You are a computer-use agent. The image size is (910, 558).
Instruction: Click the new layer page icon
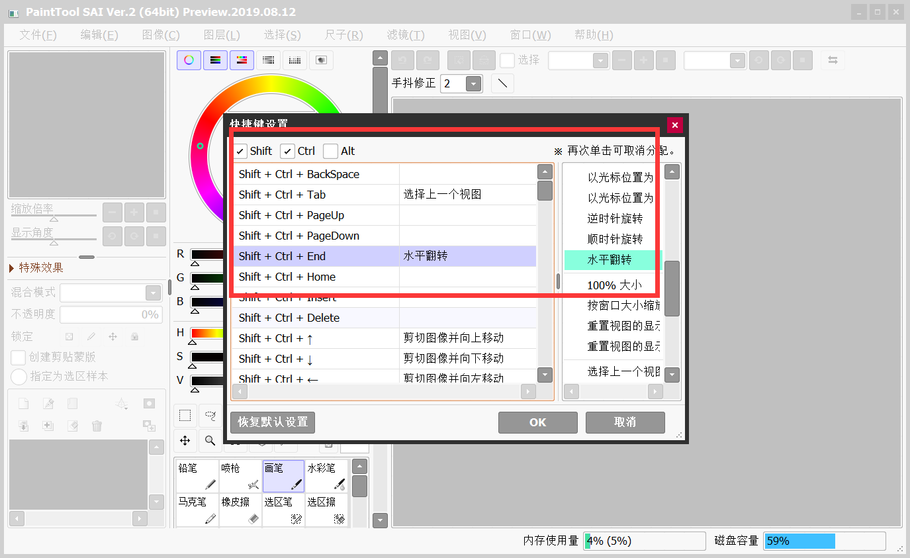[x=23, y=404]
